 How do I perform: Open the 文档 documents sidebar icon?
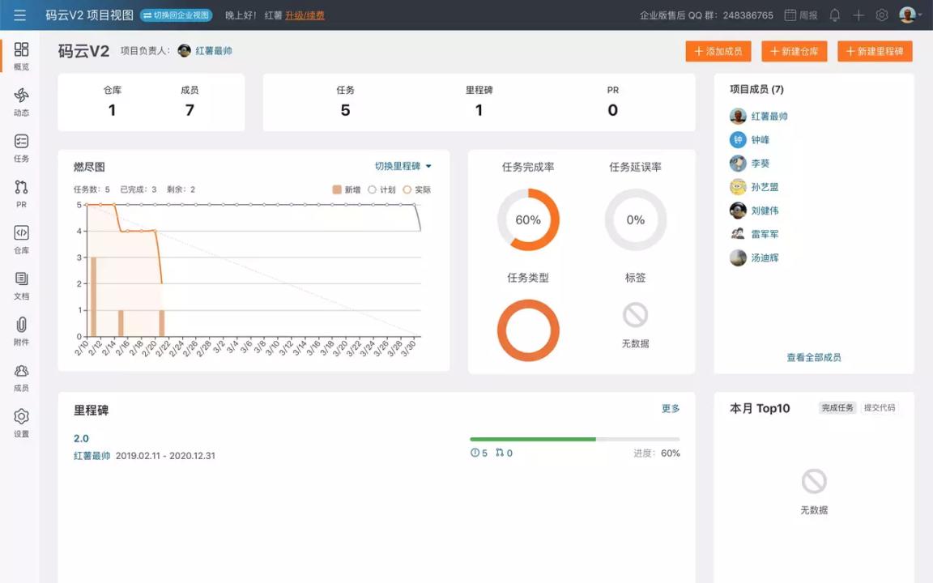(x=21, y=286)
